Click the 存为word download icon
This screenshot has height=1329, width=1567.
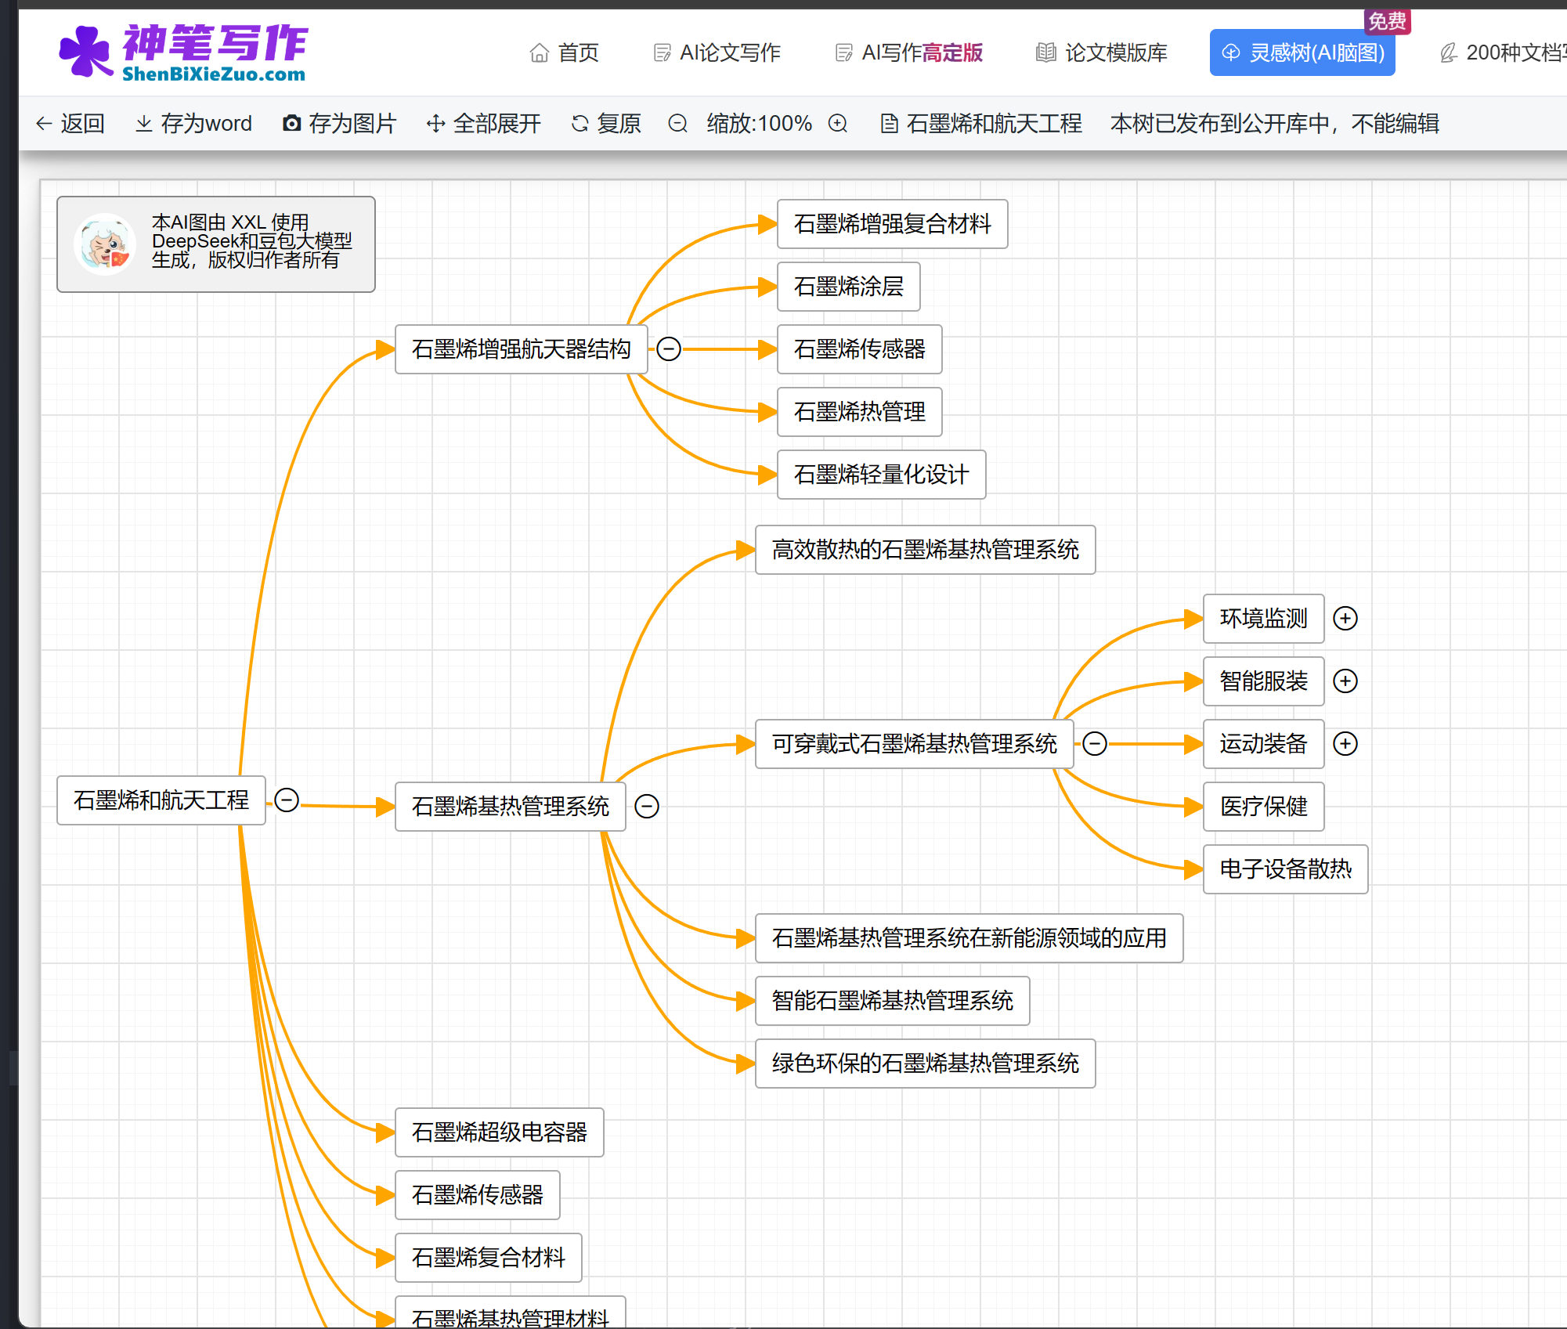pyautogui.click(x=144, y=124)
